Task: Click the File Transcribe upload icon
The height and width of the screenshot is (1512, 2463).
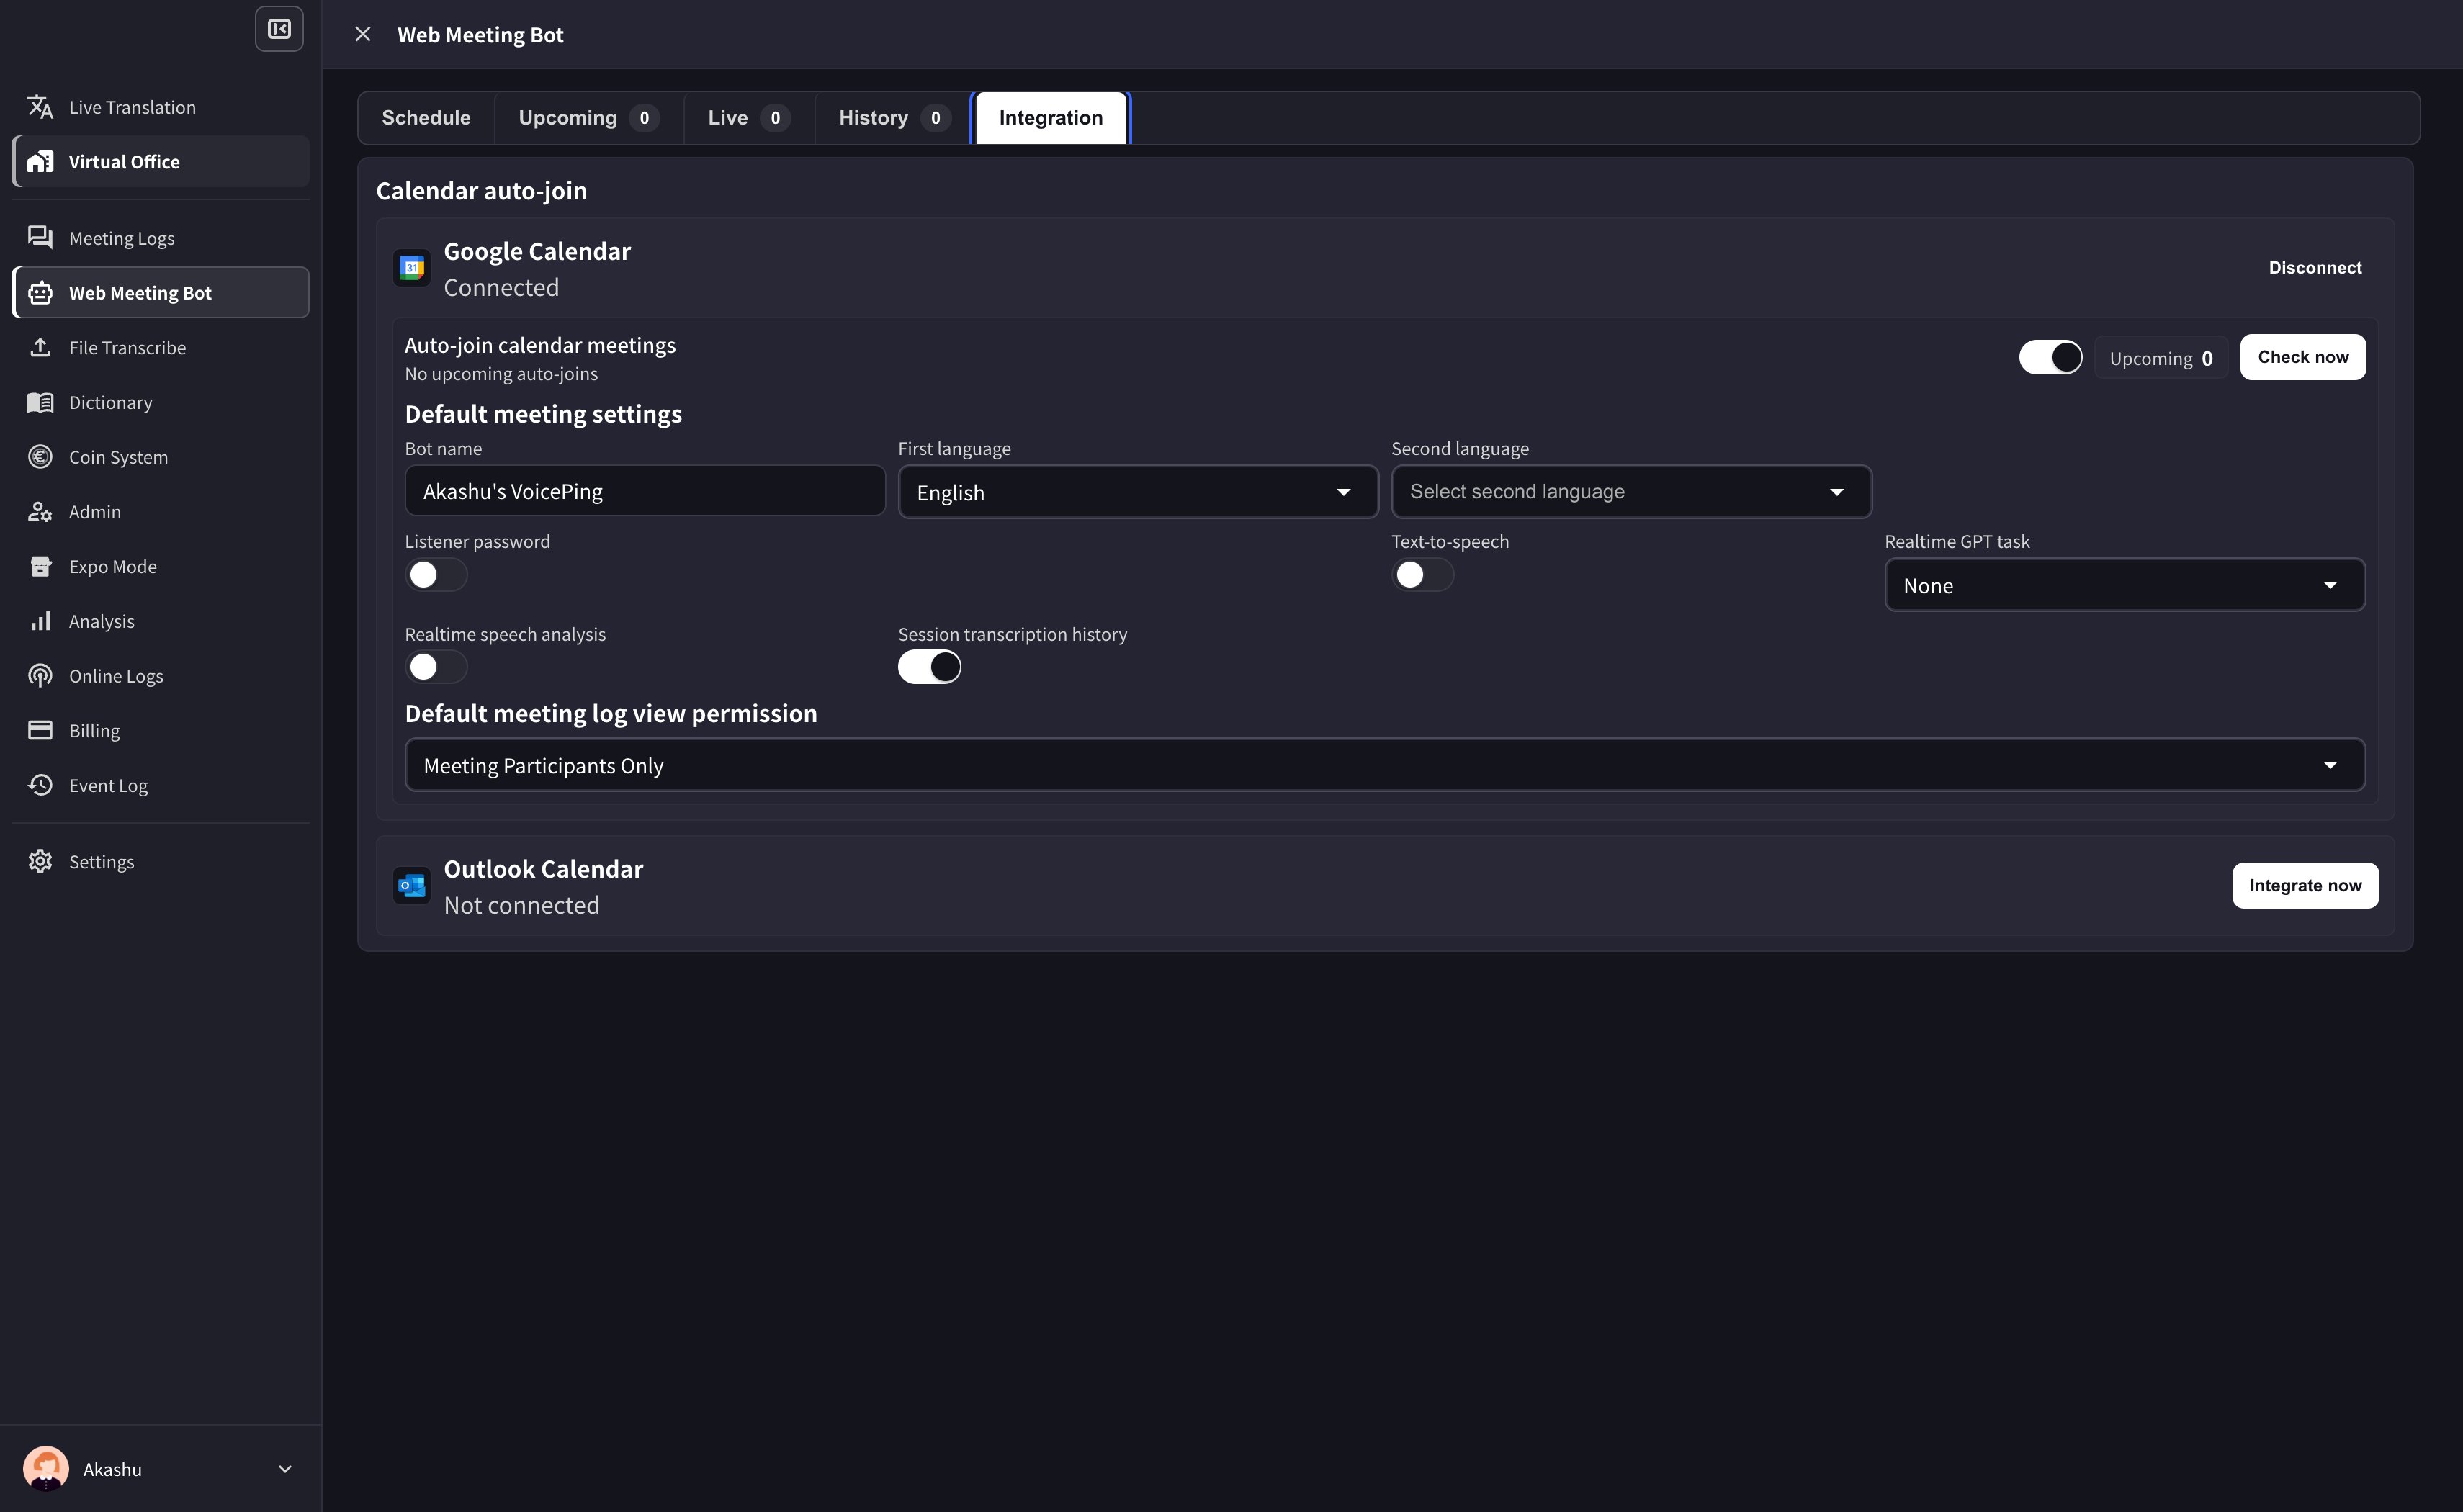Action: pyautogui.click(x=40, y=347)
